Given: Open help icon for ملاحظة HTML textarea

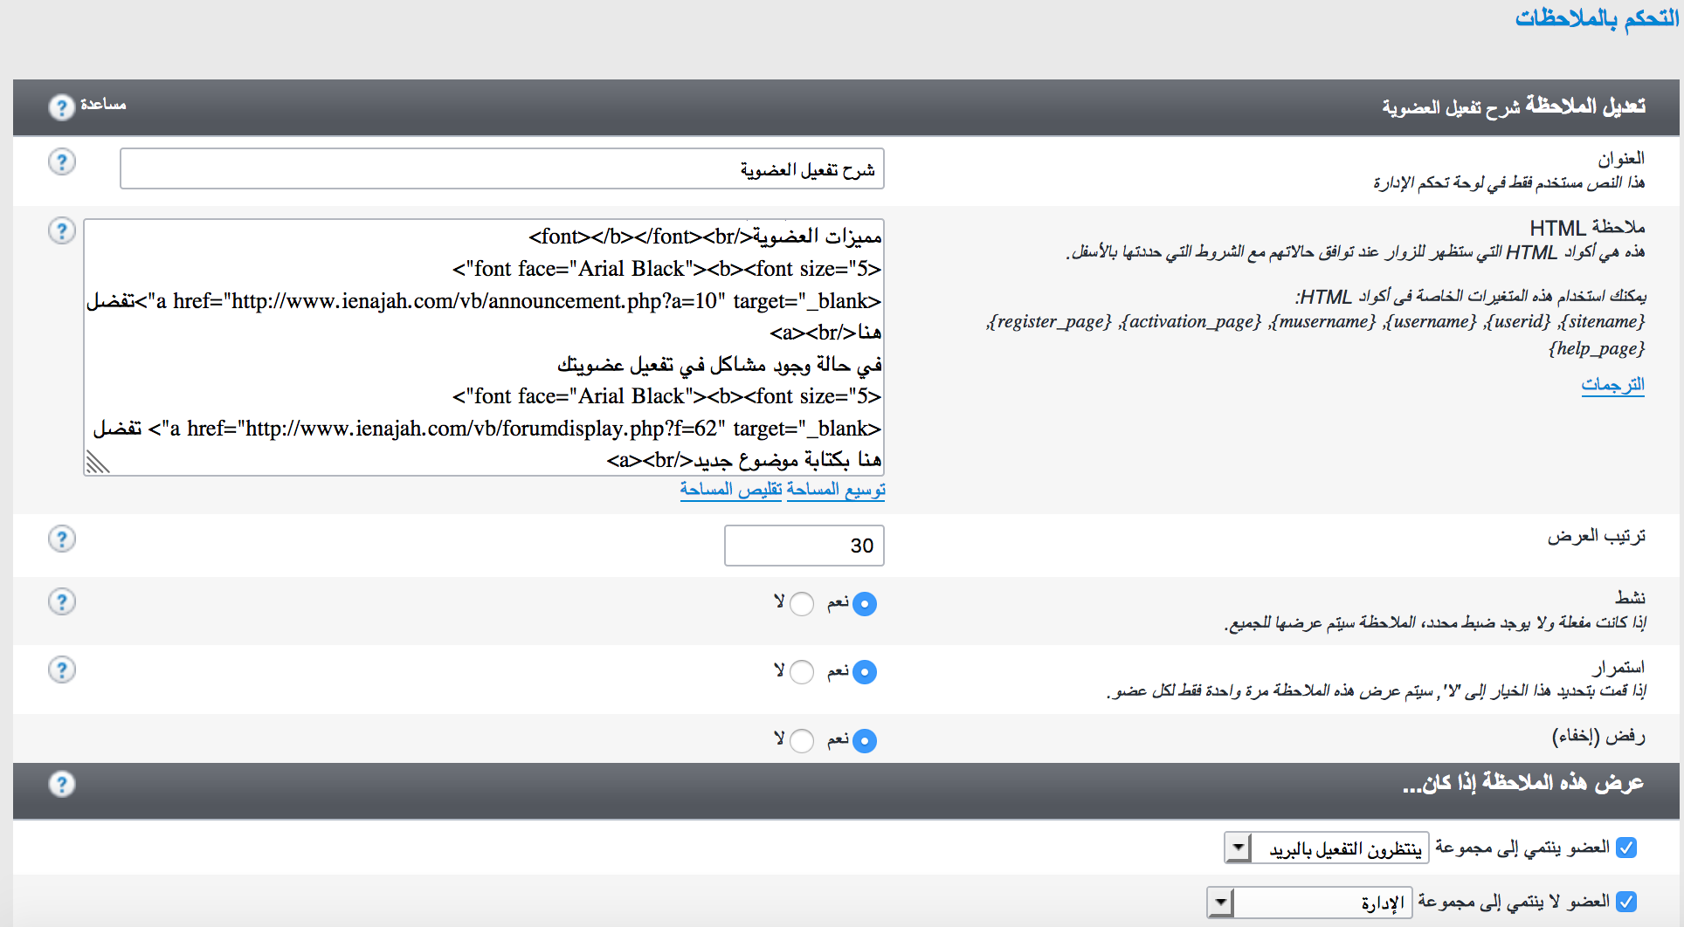Looking at the screenshot, I should 61,231.
